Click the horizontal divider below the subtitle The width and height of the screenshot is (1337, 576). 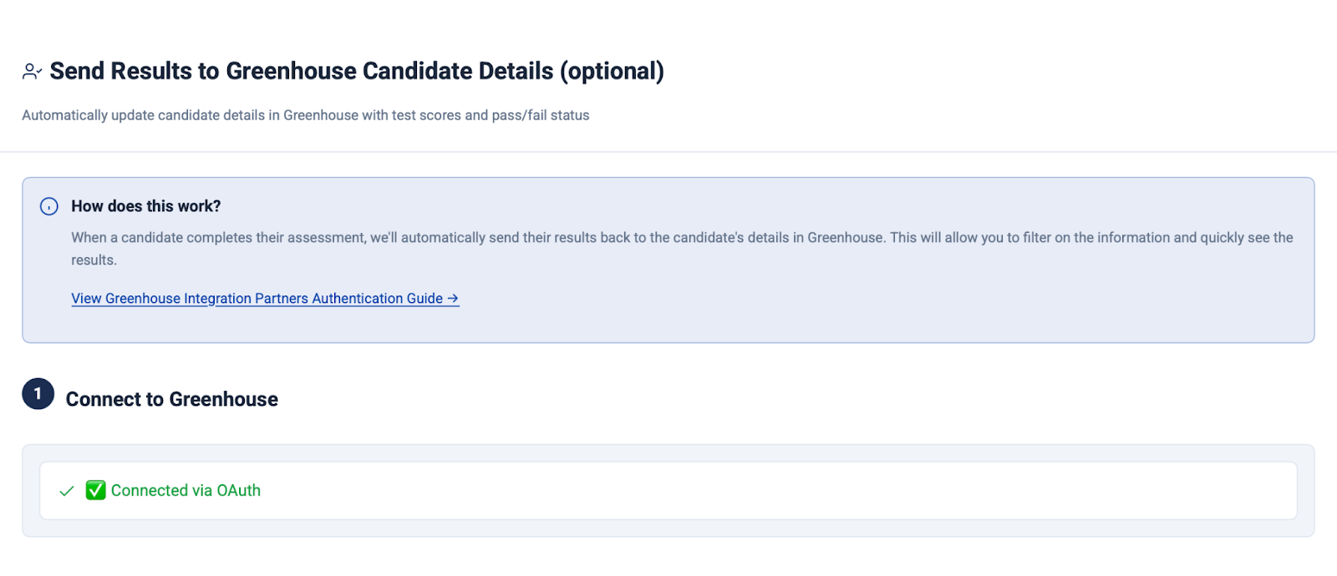[668, 152]
